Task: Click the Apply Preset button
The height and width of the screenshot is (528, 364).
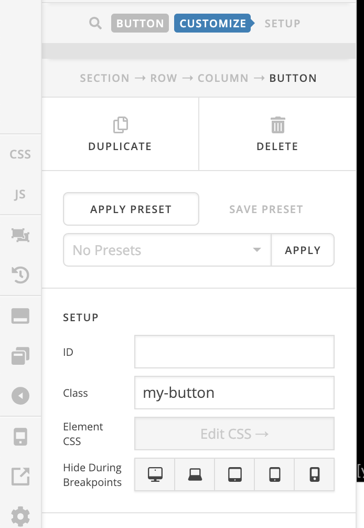Action: [x=131, y=209]
